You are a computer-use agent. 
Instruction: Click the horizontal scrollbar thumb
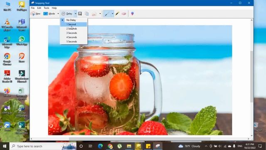coord(140,139)
